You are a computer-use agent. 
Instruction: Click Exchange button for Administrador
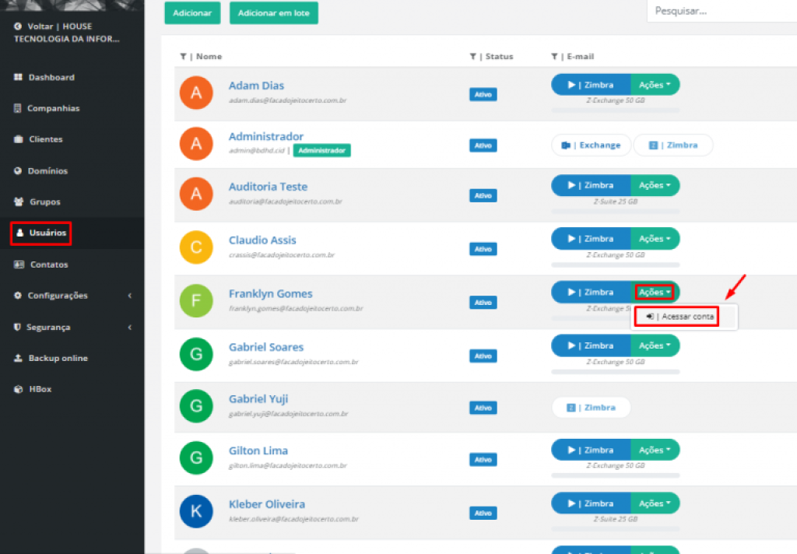click(592, 146)
